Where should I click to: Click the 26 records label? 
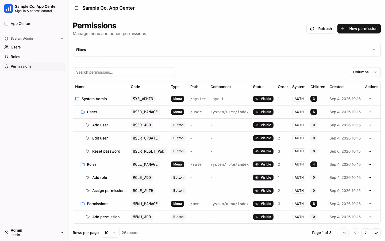click(131, 233)
